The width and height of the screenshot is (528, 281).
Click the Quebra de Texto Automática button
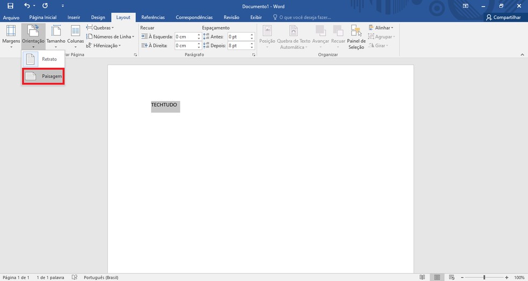[x=294, y=37]
